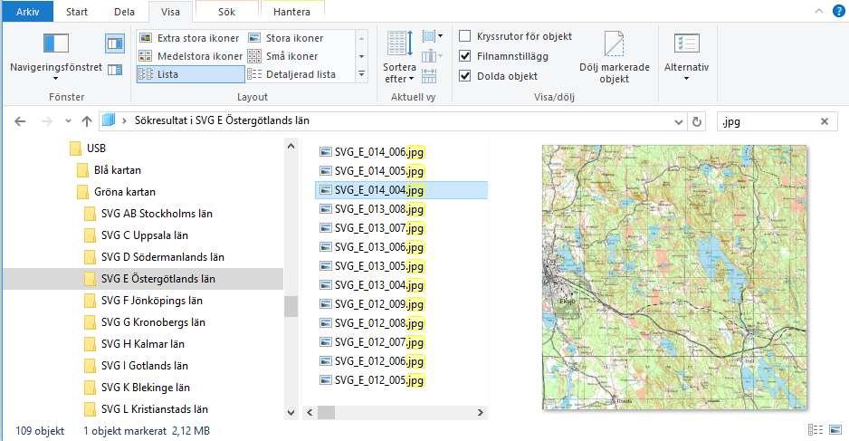The width and height of the screenshot is (849, 441).
Task: Open the Sök ribbon tab
Action: coord(226,12)
